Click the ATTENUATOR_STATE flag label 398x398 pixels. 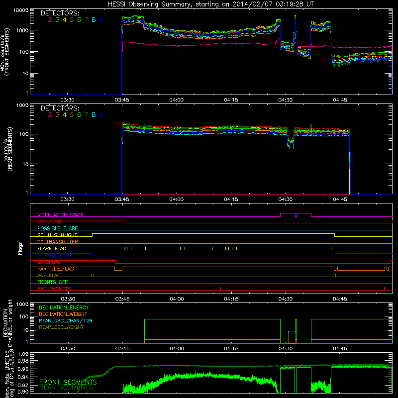click(60, 215)
